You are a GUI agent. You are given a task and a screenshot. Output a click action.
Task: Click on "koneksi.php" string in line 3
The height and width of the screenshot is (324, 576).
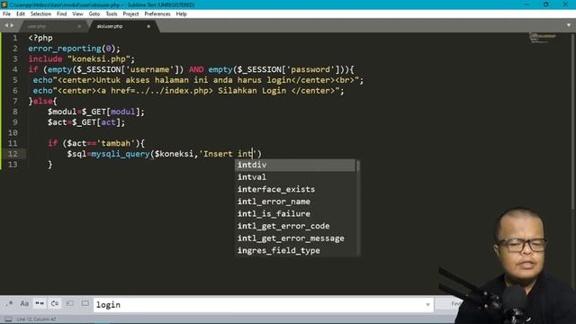pos(99,59)
